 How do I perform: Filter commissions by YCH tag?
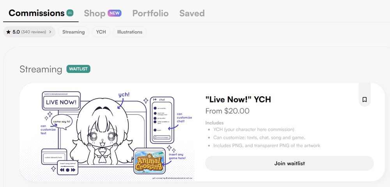click(x=101, y=32)
